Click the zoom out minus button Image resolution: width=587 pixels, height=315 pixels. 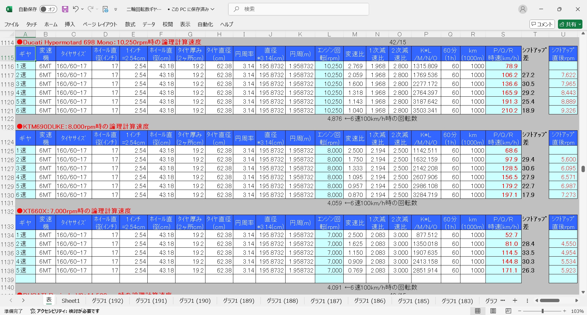[x=519, y=311]
